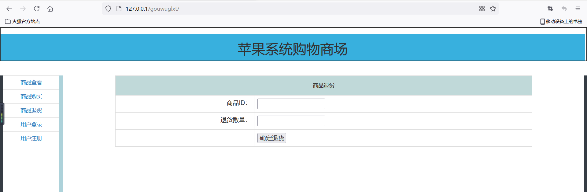Open 移动设备上的书签 bookmarks
Image resolution: width=587 pixels, height=192 pixels.
click(x=561, y=22)
